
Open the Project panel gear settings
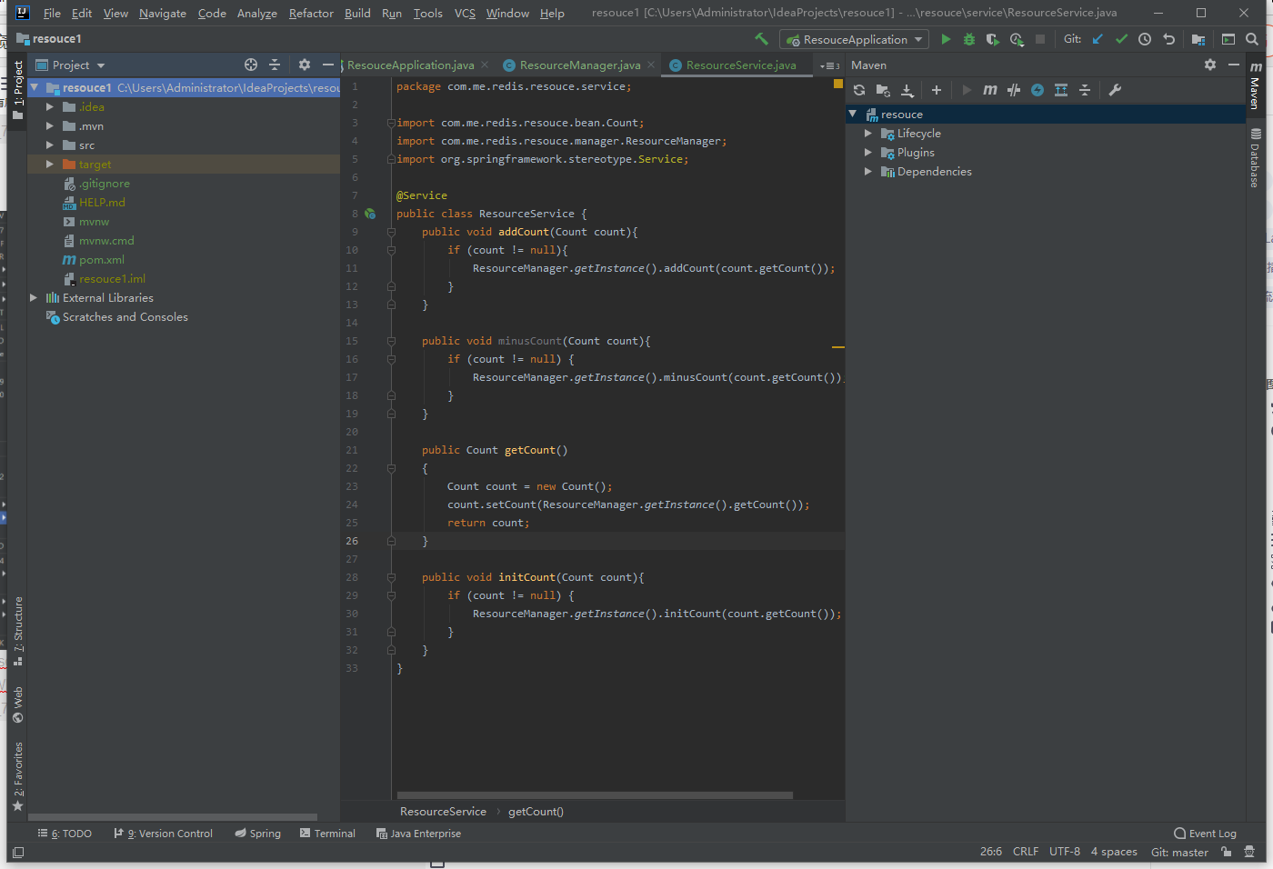(305, 65)
